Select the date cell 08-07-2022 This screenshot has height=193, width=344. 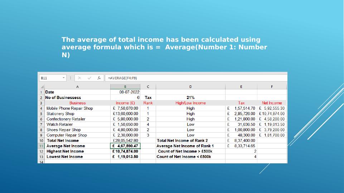pyautogui.click(x=125, y=92)
